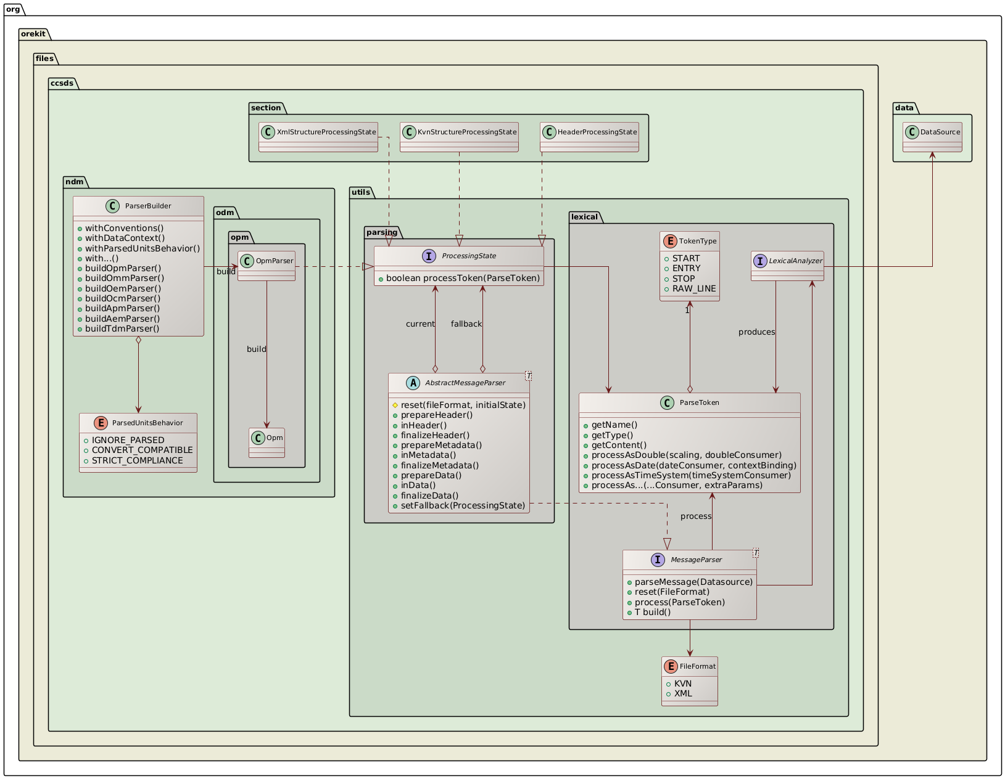
Task: Click the Opm class icon
Action: (x=257, y=439)
